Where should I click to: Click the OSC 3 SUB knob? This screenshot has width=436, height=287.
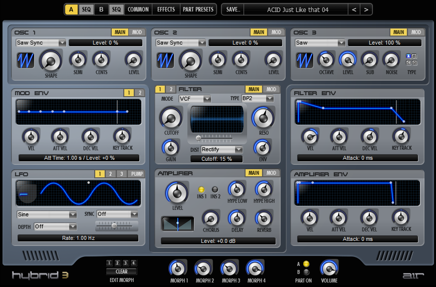369,60
